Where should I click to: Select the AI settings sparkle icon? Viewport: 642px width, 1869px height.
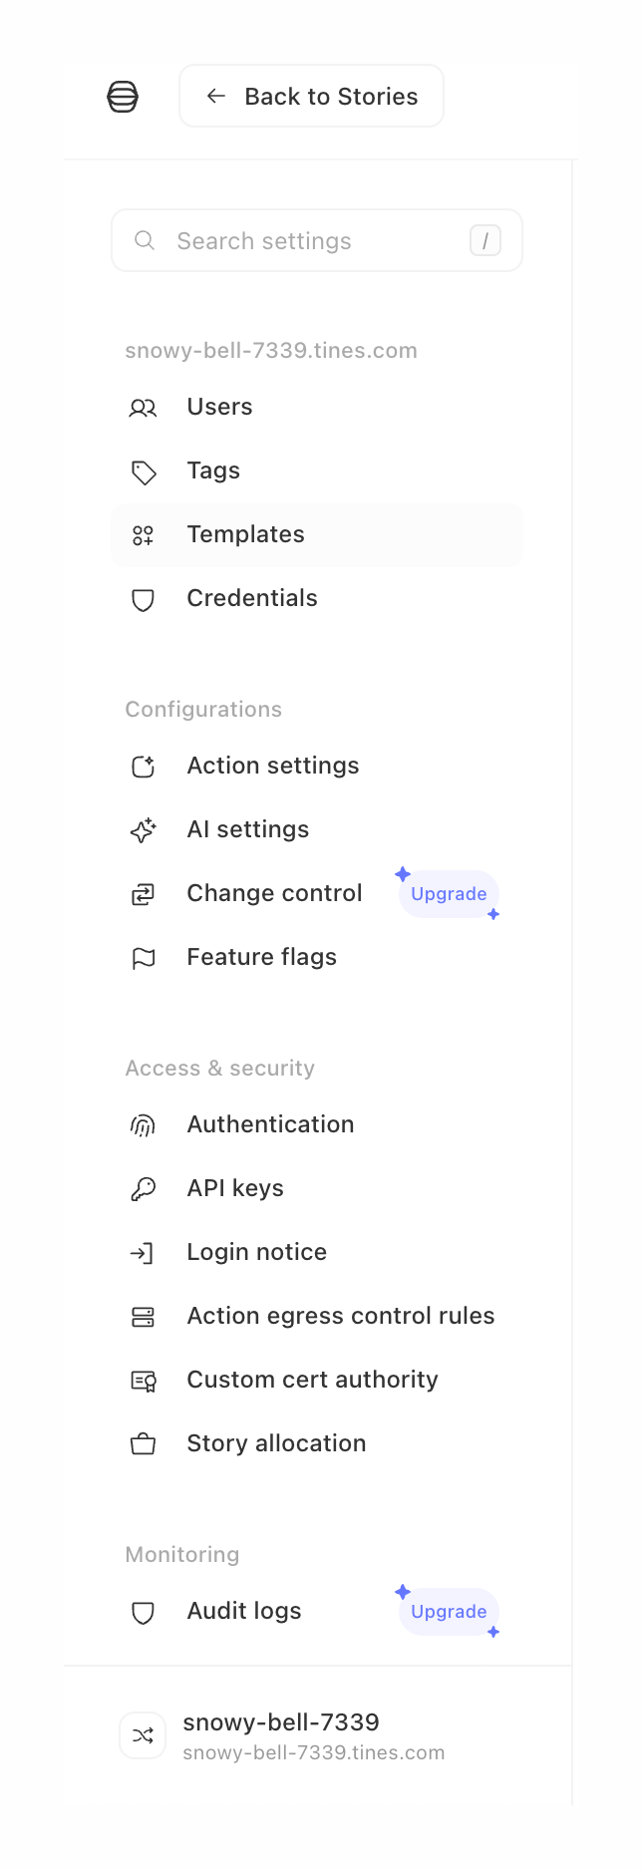tap(144, 830)
